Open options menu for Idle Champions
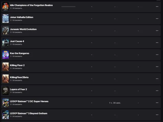 point(157,7)
